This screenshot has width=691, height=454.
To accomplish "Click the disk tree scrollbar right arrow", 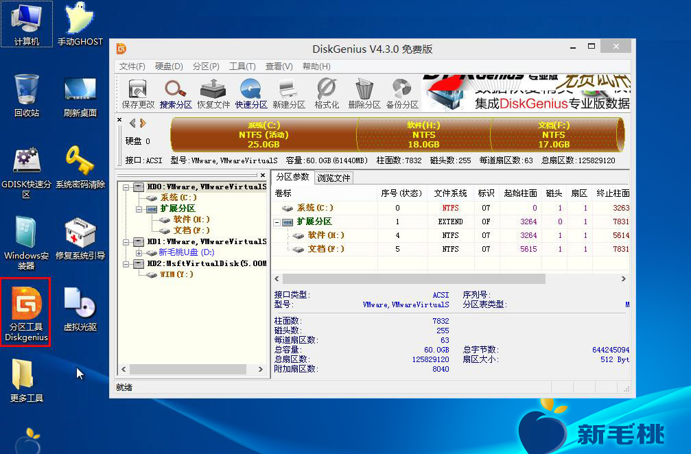I will pyautogui.click(x=261, y=369).
